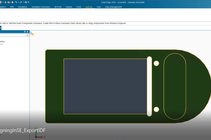The image size is (211, 140).
Task: Open the Simulation Geometry tab
Action: coord(40,7)
